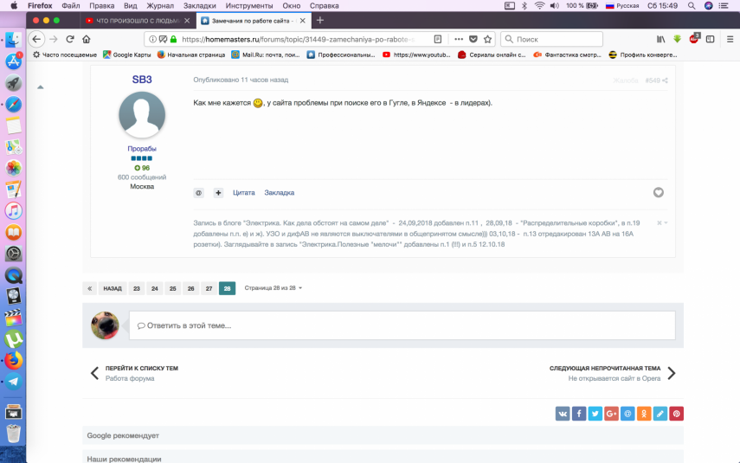Show the Firefox library icon
This screenshot has height=463, width=740.
pyautogui.click(x=660, y=39)
